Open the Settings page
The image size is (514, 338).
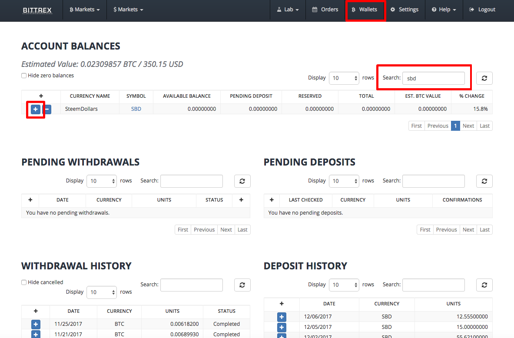click(405, 10)
